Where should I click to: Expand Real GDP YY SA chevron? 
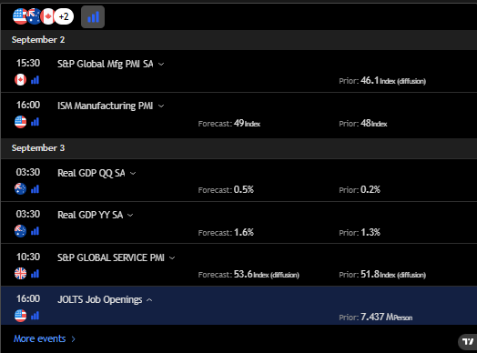[130, 216]
